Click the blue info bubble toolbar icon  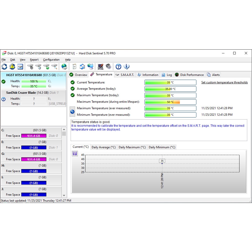pos(127,67)
